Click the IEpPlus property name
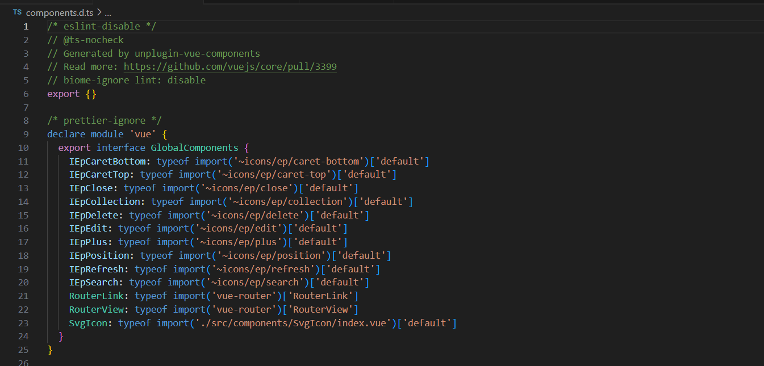The image size is (764, 366). [x=89, y=242]
